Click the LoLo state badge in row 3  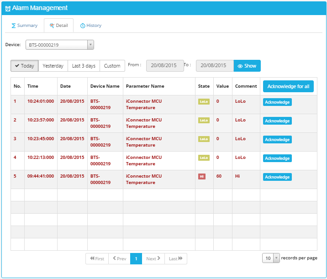[204, 139]
